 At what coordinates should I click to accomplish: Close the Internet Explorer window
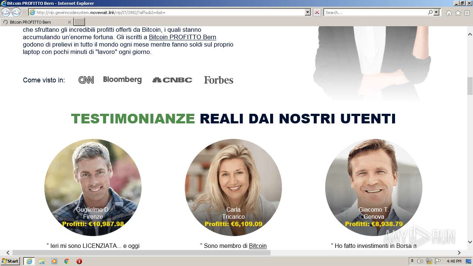(x=469, y=3)
